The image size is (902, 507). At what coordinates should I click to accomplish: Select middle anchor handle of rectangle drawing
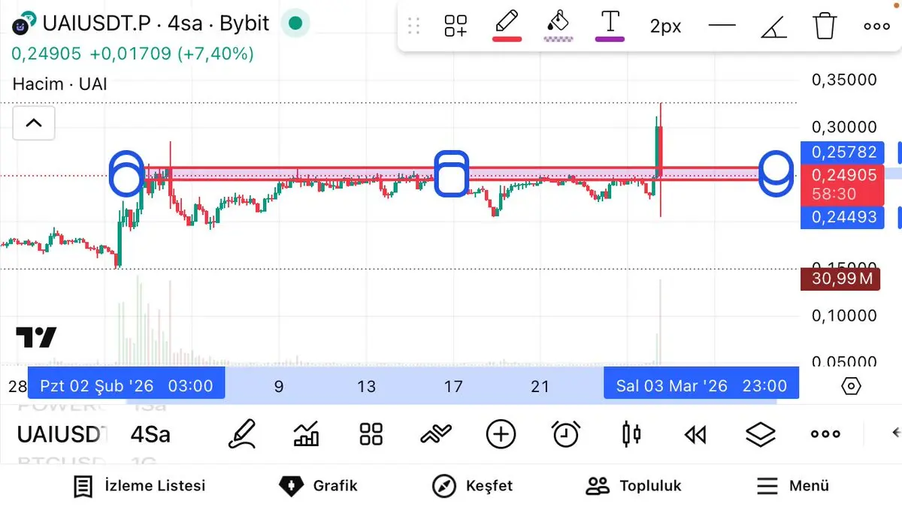(452, 173)
